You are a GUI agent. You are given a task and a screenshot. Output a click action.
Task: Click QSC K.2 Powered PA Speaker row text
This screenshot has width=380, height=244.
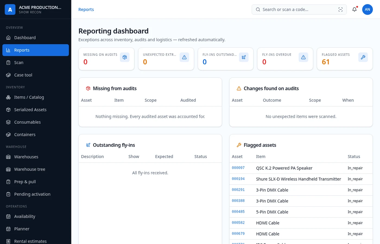(284, 168)
